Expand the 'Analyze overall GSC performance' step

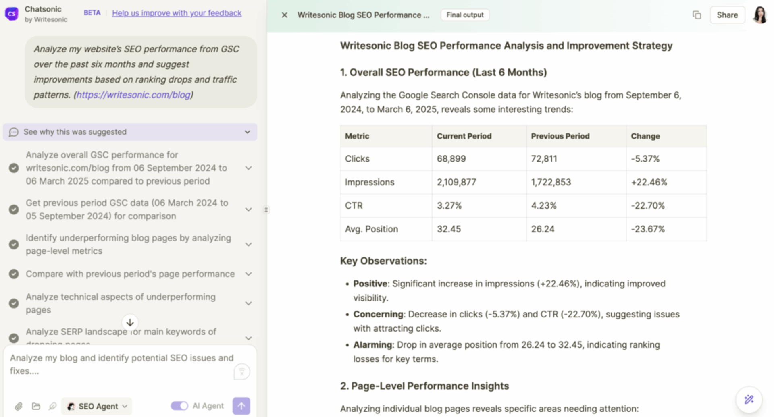[x=249, y=168]
